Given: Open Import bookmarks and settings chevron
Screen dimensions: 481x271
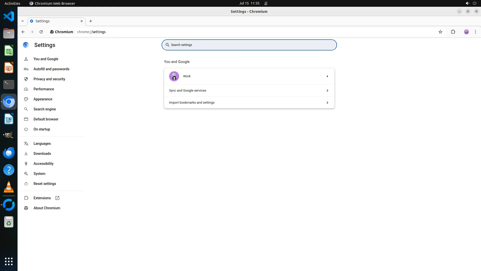Looking at the screenshot, I should click(x=327, y=103).
